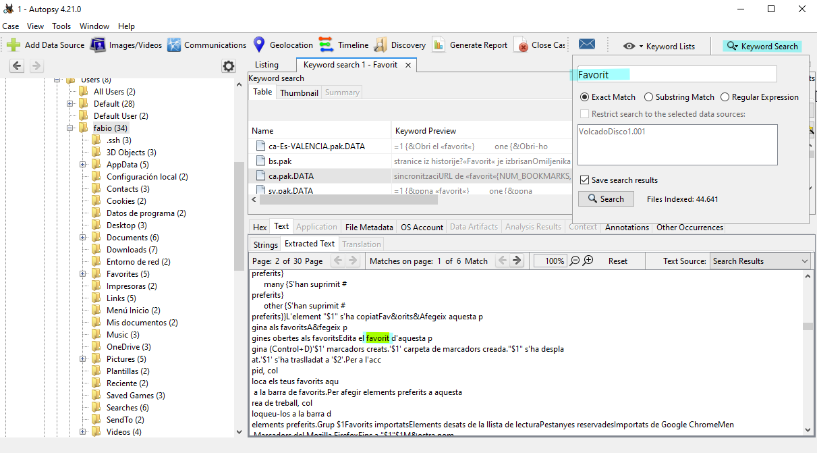Viewport: 817px width, 453px height.
Task: Select the Regular Expression radio option
Action: click(725, 97)
